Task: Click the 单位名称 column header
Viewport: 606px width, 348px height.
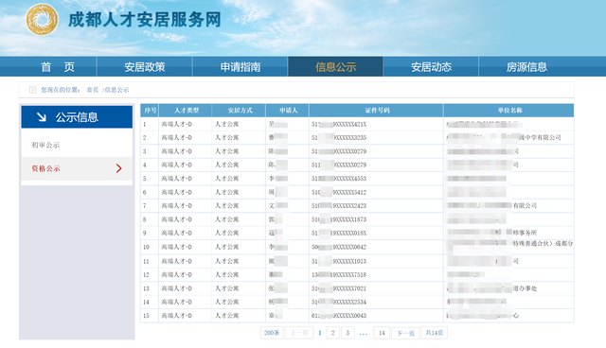Action: pos(509,111)
